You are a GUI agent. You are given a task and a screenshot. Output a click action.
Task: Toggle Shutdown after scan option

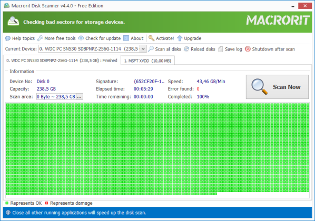coord(273,49)
